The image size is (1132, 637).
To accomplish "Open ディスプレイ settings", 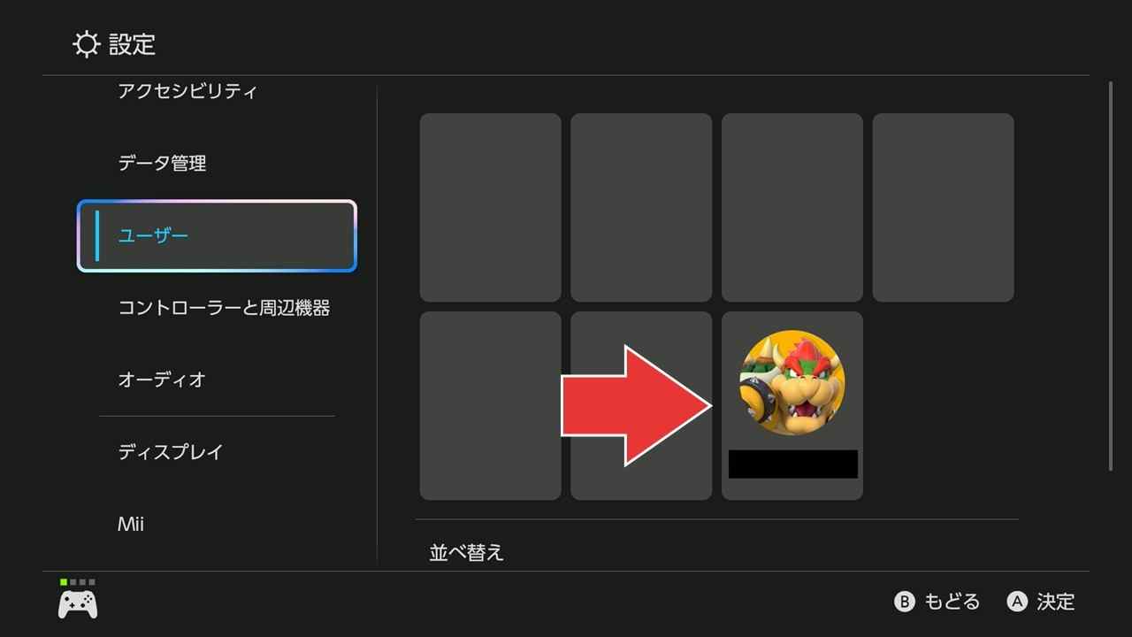I will click(171, 452).
